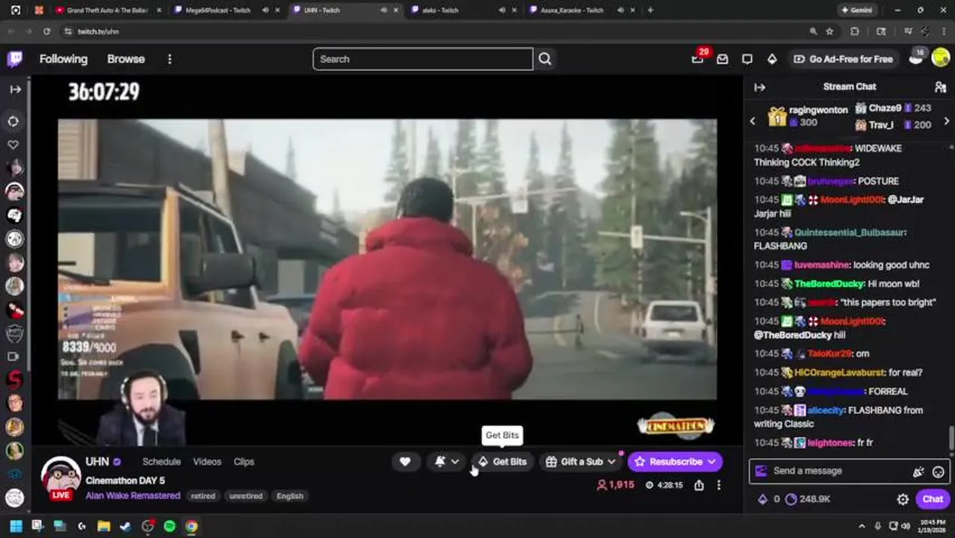Open the Videos tab of UHN
955x538 pixels.
click(x=207, y=462)
